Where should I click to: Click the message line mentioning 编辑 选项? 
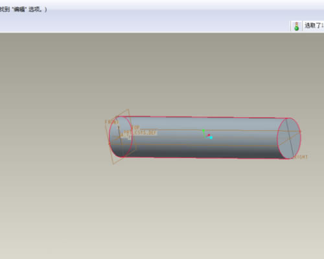coord(23,10)
